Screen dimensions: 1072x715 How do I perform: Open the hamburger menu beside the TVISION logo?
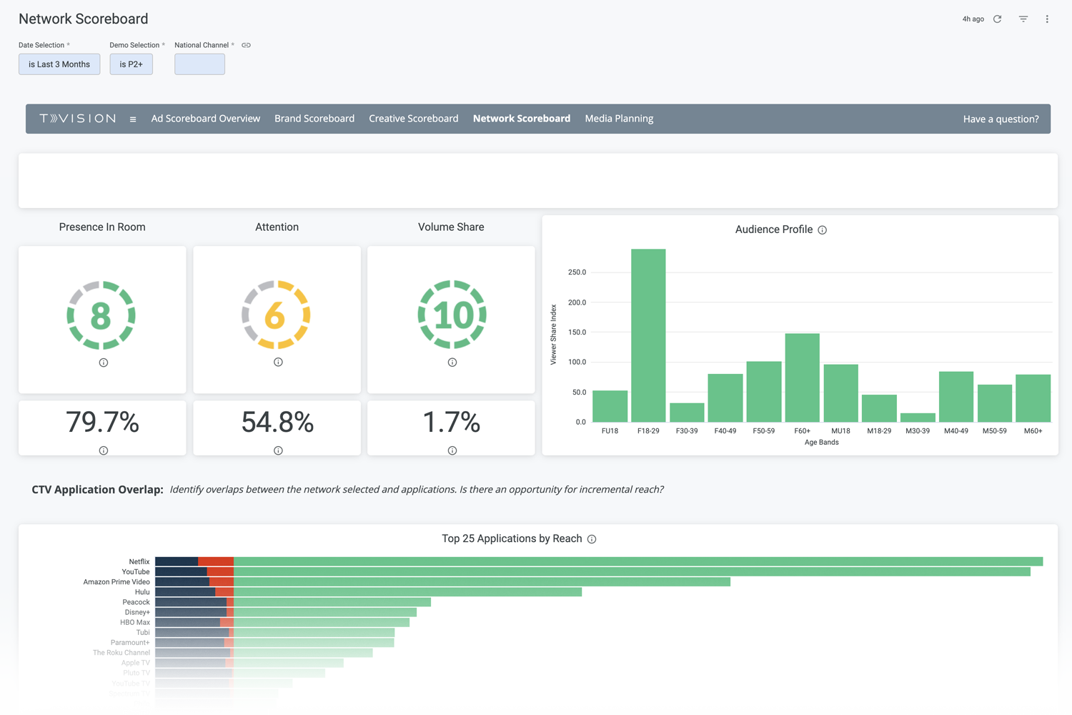[x=133, y=119]
